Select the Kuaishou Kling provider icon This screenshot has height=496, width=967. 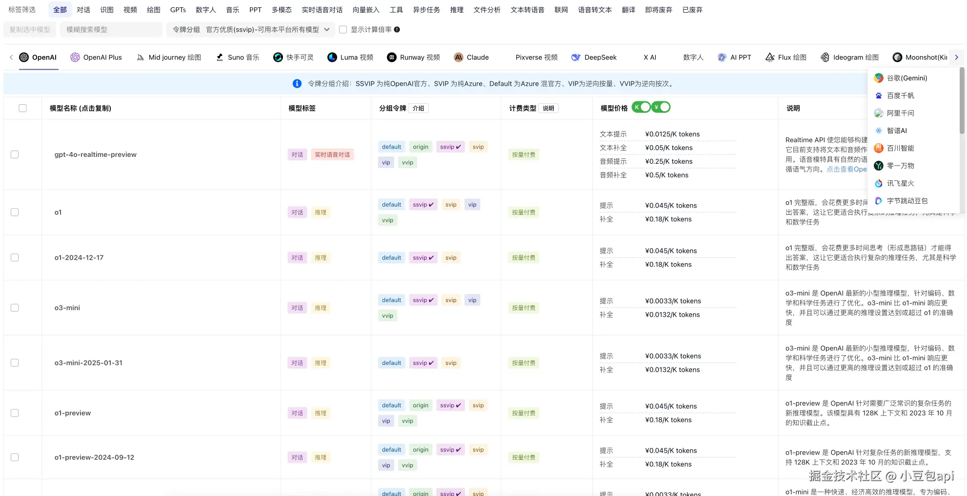(278, 57)
